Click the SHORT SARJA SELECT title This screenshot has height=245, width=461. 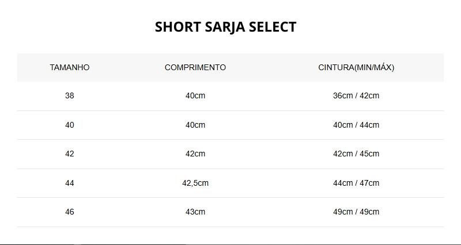(225, 27)
